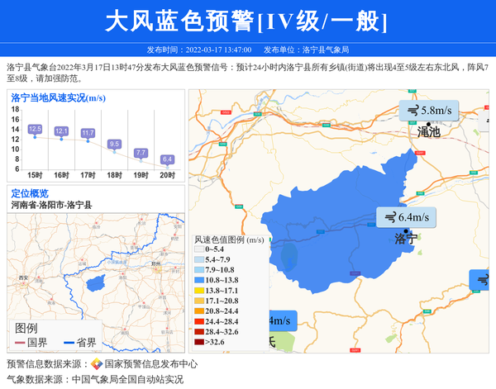
Task: Click the 中国气象局全国自动站实况 source text
Action: 126,380
